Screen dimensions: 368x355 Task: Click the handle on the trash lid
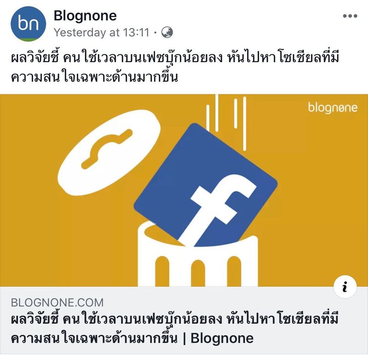click(107, 149)
